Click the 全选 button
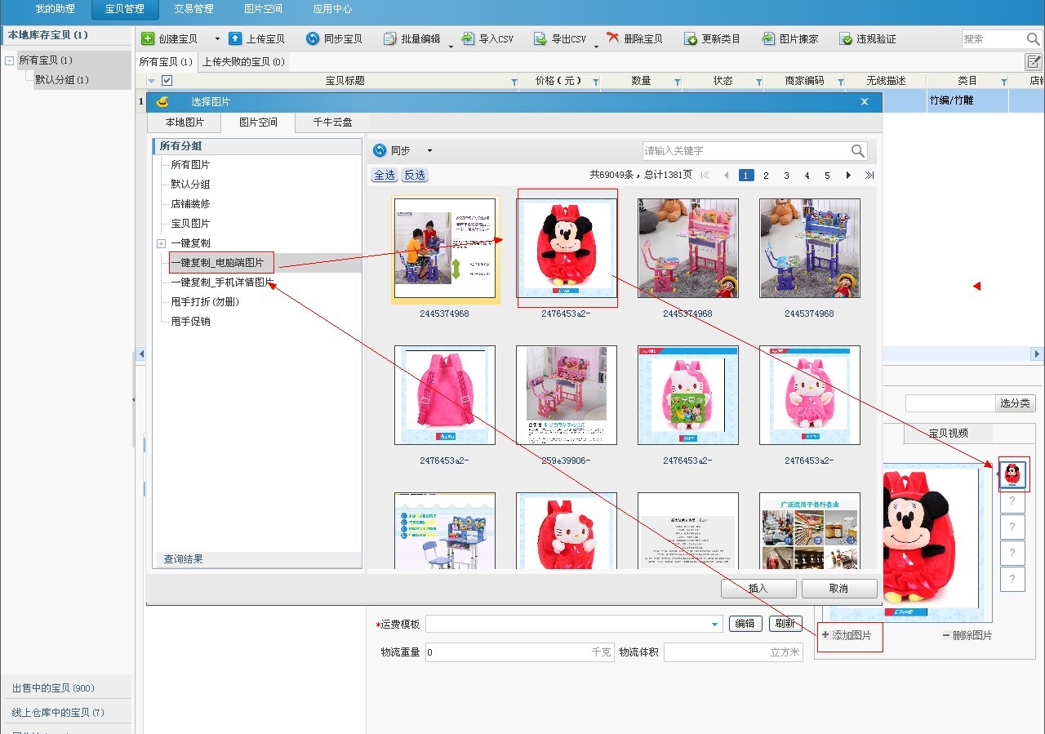 (384, 175)
